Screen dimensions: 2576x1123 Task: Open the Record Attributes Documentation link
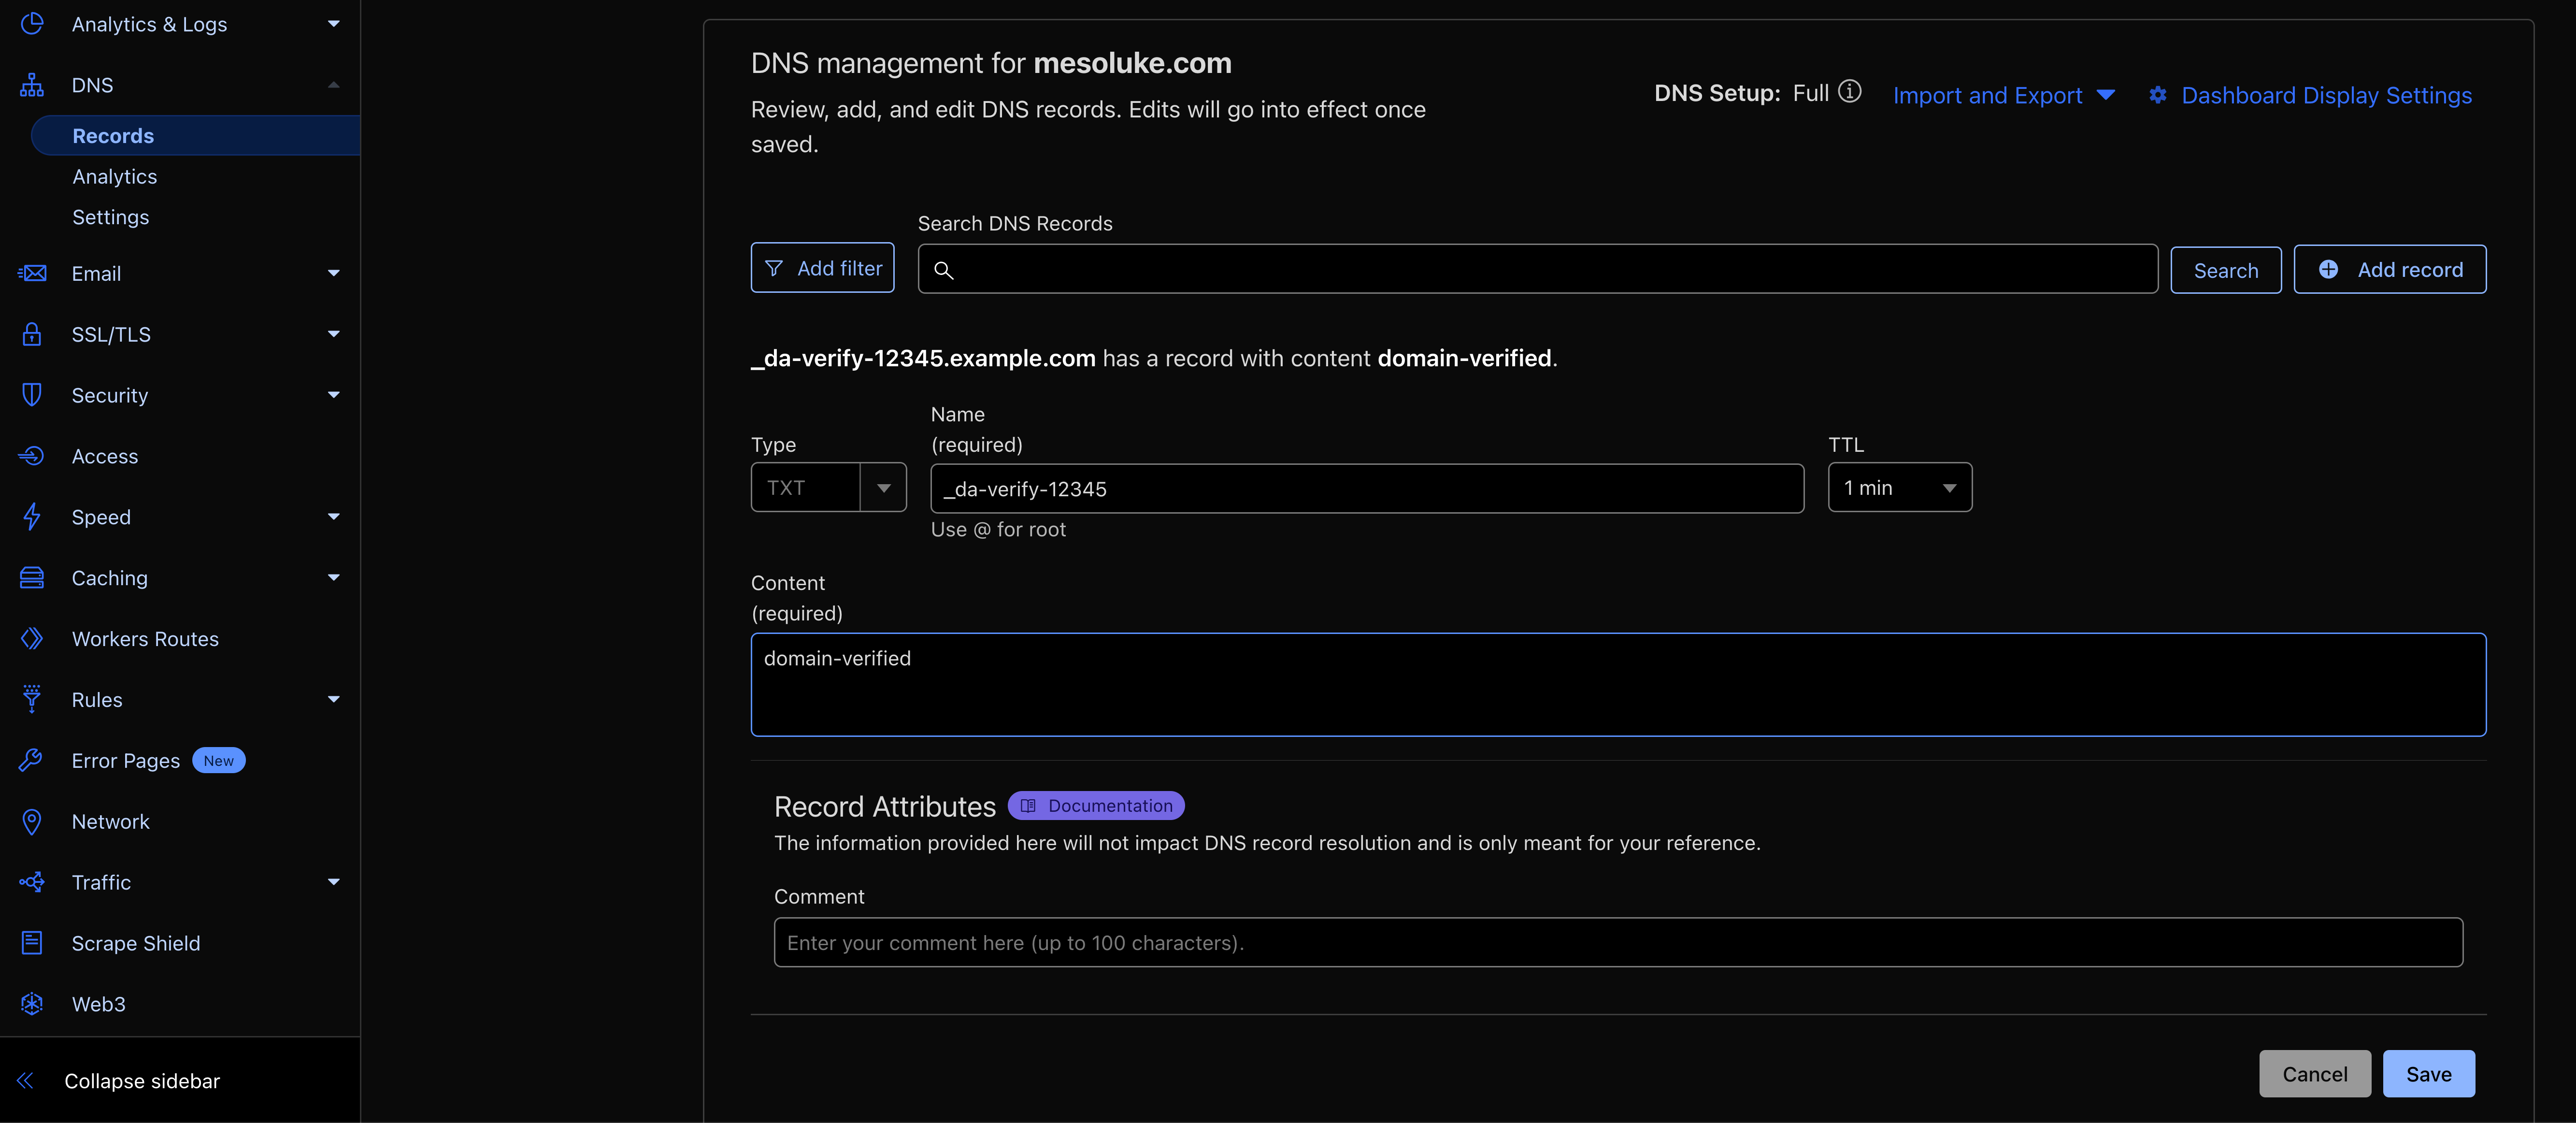1096,805
